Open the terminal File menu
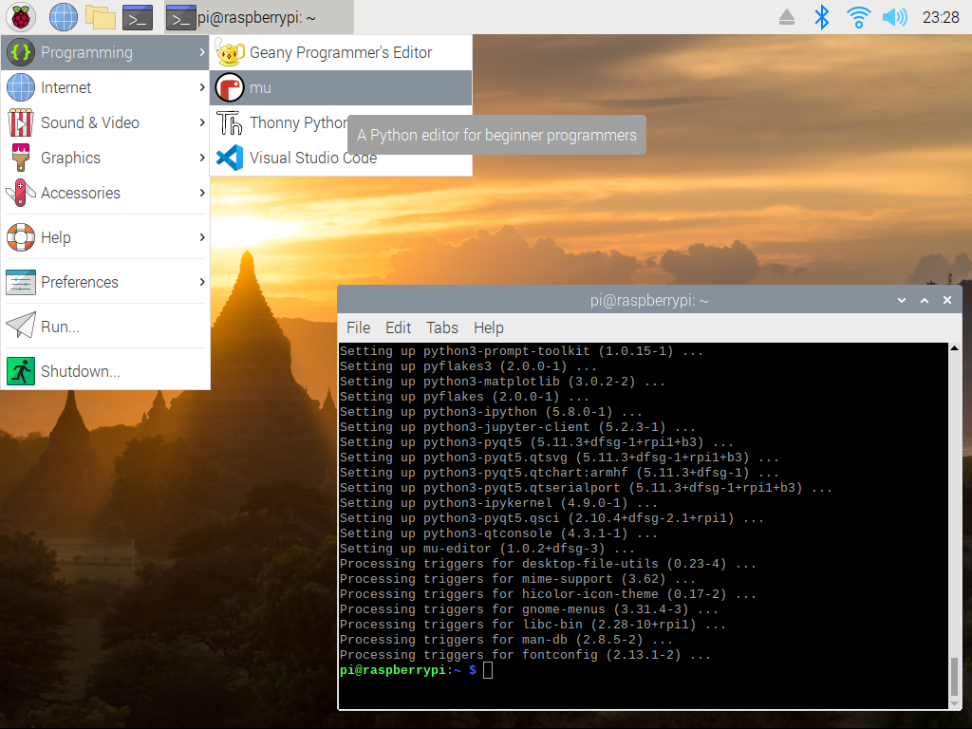Image resolution: width=972 pixels, height=729 pixels. 358,327
